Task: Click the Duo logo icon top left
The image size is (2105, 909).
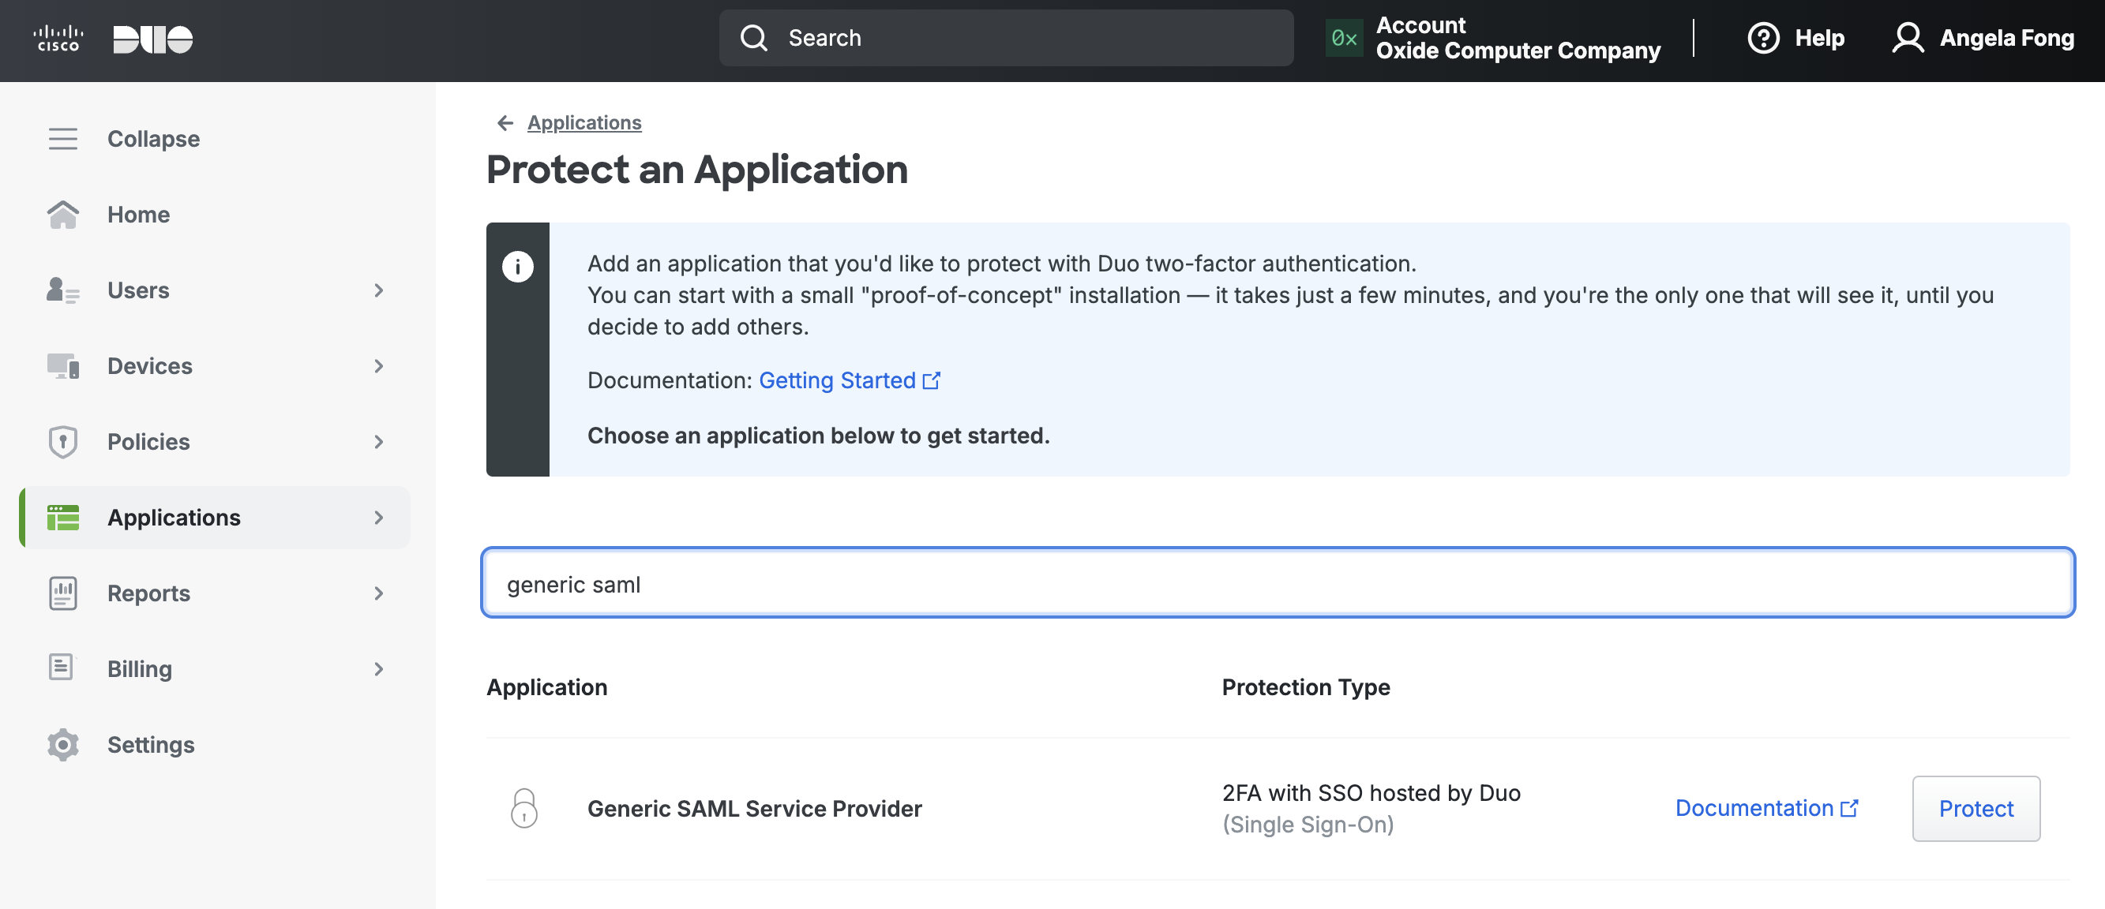Action: pos(153,36)
